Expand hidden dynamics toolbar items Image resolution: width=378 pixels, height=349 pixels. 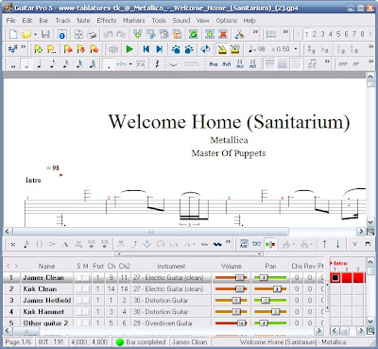pyautogui.click(x=370, y=61)
